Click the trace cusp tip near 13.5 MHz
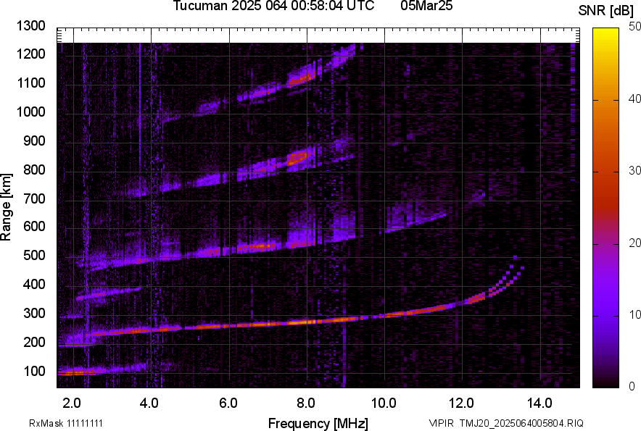Image resolution: width=641 pixels, height=431 pixels. coord(516,257)
